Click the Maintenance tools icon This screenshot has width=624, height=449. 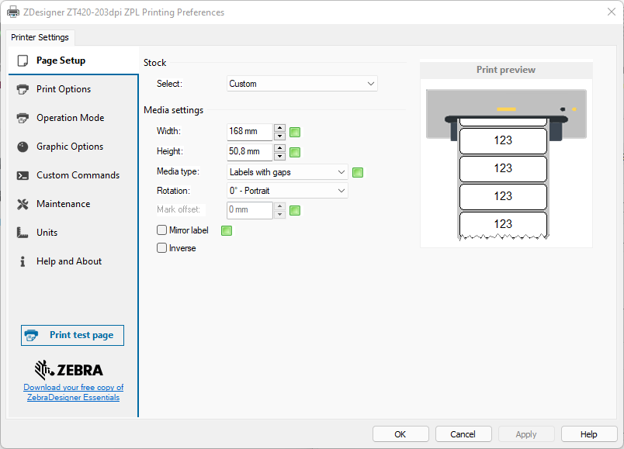pyautogui.click(x=23, y=204)
